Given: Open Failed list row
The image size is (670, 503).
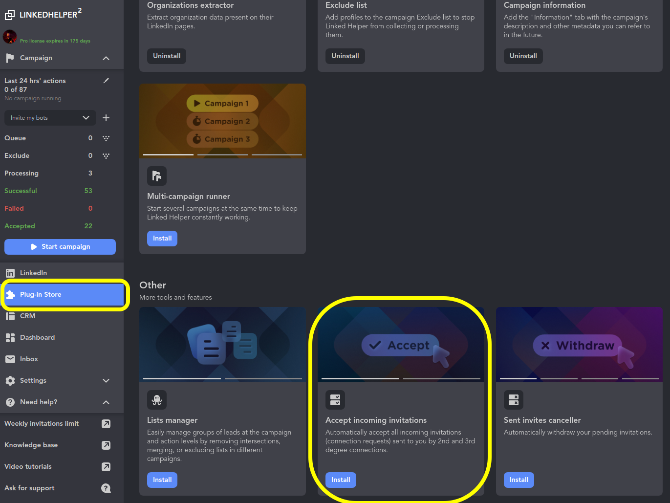Looking at the screenshot, I should tap(48, 209).
